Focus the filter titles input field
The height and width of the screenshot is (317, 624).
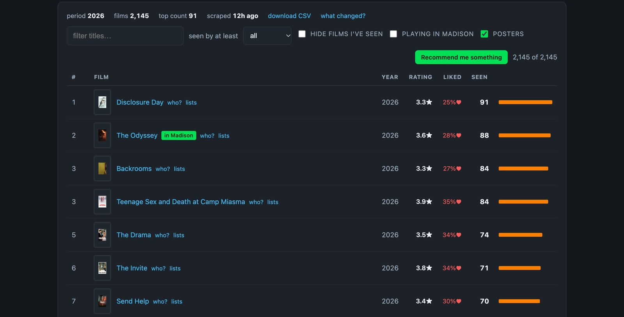pos(125,36)
